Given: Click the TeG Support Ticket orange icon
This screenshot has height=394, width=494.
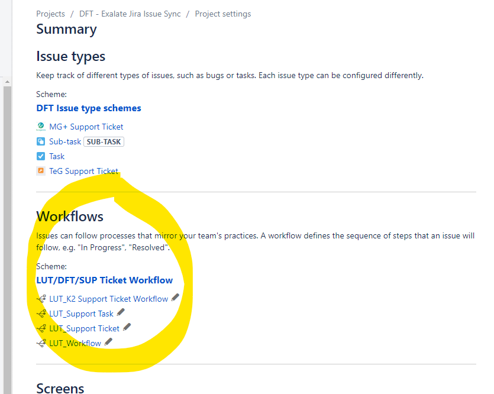Looking at the screenshot, I should (x=41, y=171).
